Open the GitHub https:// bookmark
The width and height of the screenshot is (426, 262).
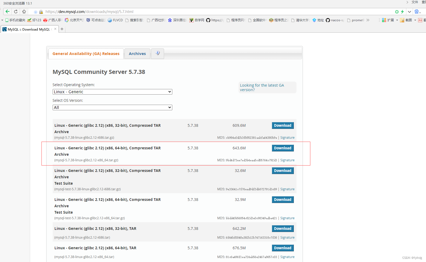point(215,20)
